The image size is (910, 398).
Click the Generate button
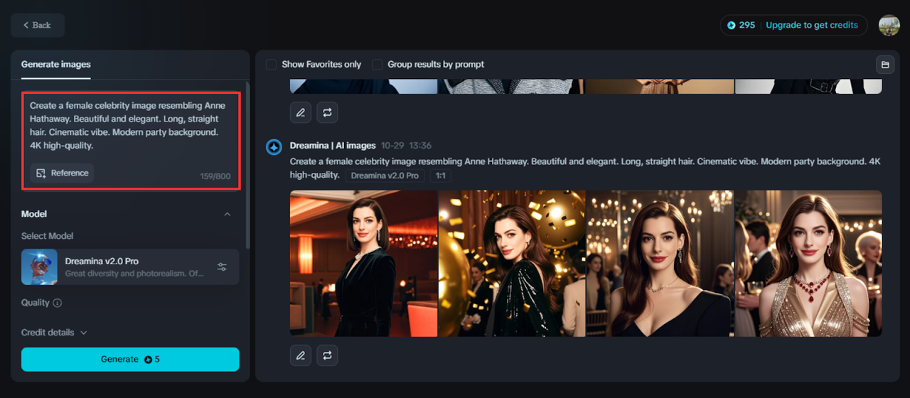tap(130, 359)
